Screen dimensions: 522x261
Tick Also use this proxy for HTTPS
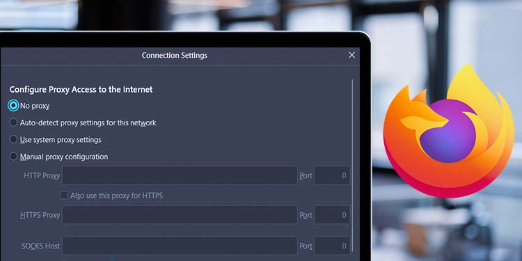(63, 195)
